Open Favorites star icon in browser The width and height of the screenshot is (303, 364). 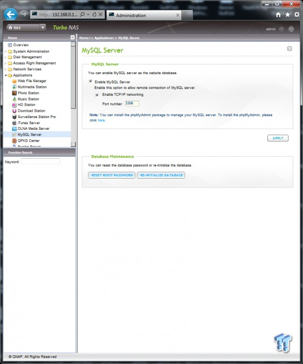pos(287,15)
